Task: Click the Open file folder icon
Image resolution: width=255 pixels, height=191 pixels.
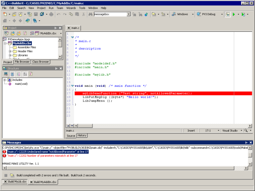Action: click(x=14, y=14)
